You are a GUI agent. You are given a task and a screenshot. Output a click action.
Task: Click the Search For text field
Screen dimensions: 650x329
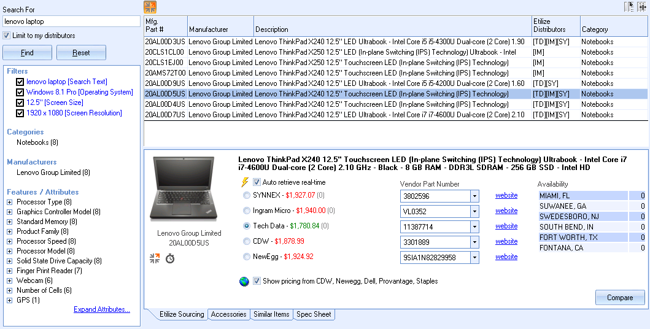72,21
